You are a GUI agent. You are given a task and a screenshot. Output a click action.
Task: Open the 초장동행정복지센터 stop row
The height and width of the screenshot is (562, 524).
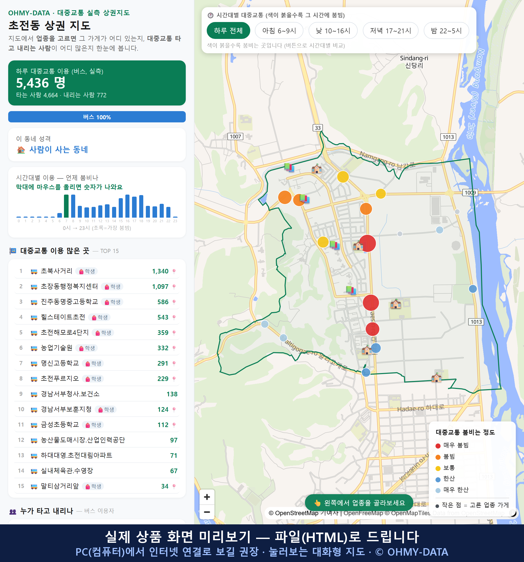click(97, 287)
